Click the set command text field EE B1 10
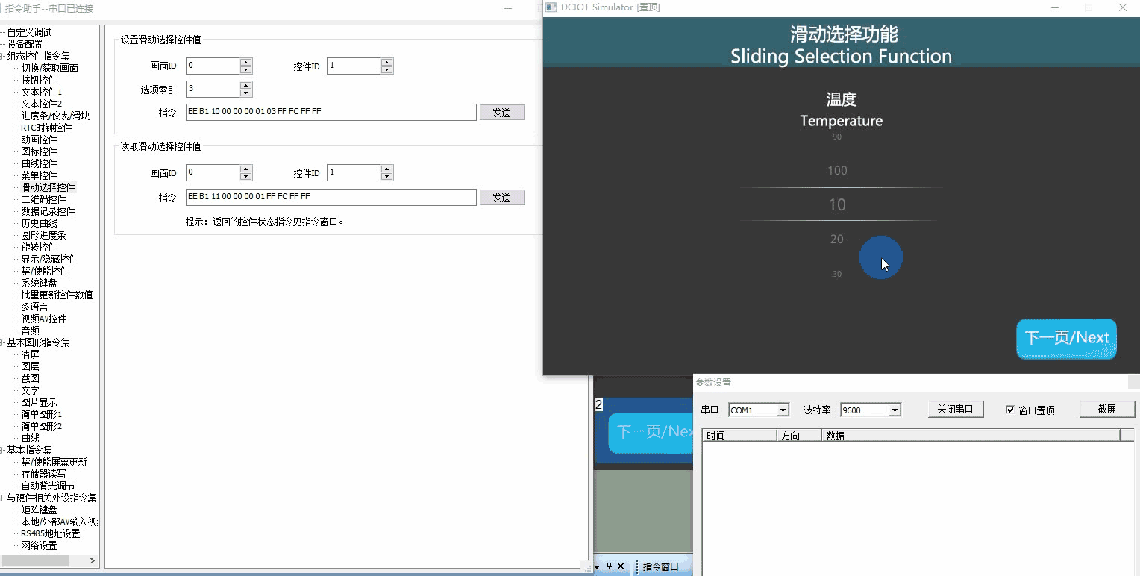The height and width of the screenshot is (576, 1140). pyautogui.click(x=331, y=112)
